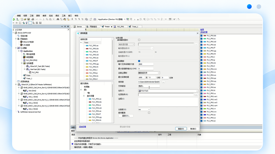
Task: Click the pin icon of project tree panel
Action: 65,27
